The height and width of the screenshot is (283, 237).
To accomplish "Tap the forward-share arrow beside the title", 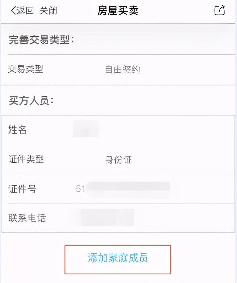I will [x=219, y=10].
